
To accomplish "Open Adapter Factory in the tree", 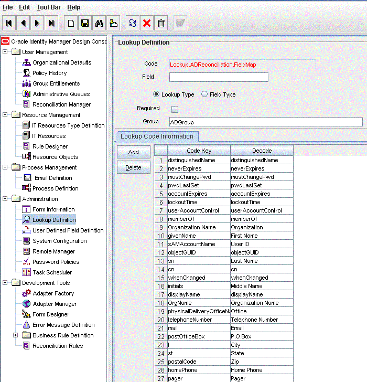I will tap(53, 293).
